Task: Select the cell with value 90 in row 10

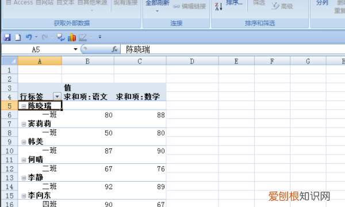Action: (x=140, y=151)
